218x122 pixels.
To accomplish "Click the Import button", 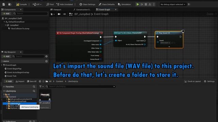I will click(20, 81).
